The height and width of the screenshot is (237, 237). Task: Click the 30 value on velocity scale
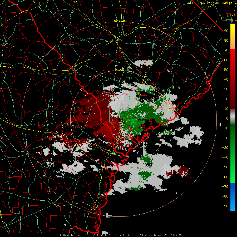point(226,89)
